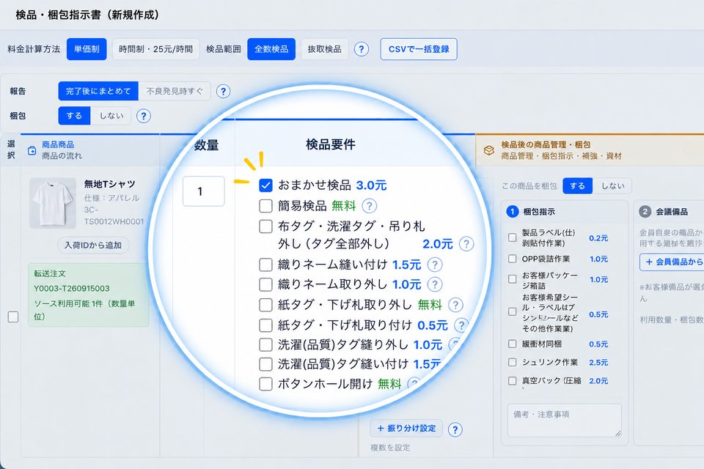Click the 商品商品 header icon
704x469 pixels.
click(x=32, y=150)
